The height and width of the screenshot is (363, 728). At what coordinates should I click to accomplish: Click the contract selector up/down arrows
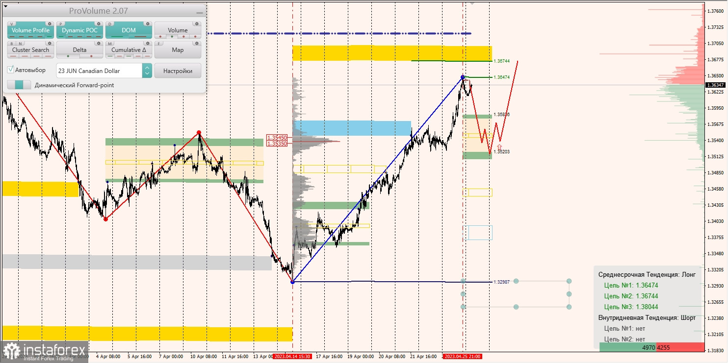(147, 71)
